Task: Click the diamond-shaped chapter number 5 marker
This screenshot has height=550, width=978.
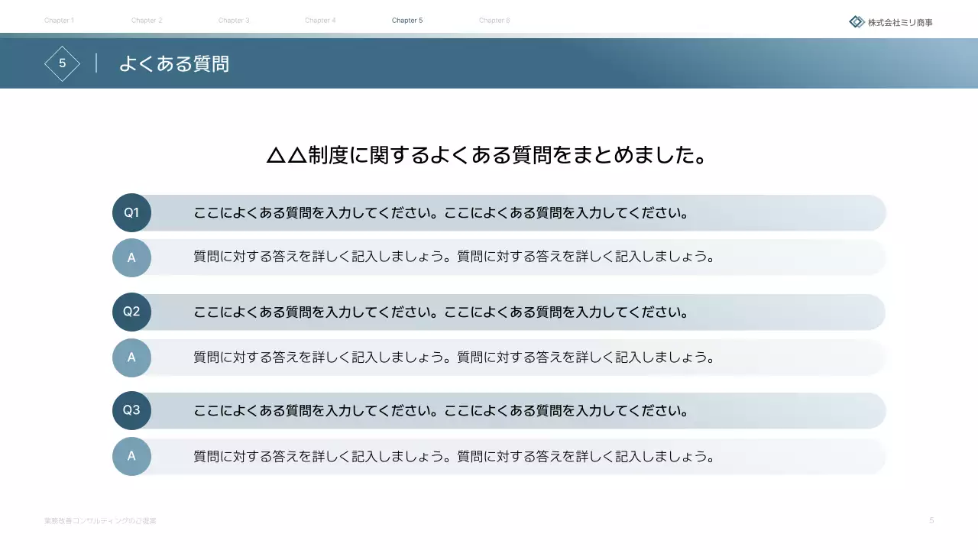Action: click(x=62, y=63)
